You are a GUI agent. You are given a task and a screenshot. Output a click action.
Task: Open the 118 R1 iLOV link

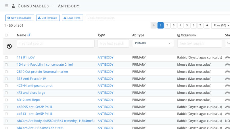(26, 58)
